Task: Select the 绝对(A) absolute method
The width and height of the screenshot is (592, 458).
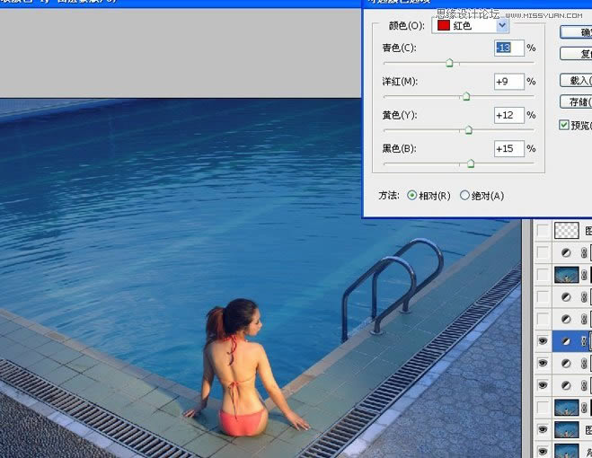Action: coord(464,195)
